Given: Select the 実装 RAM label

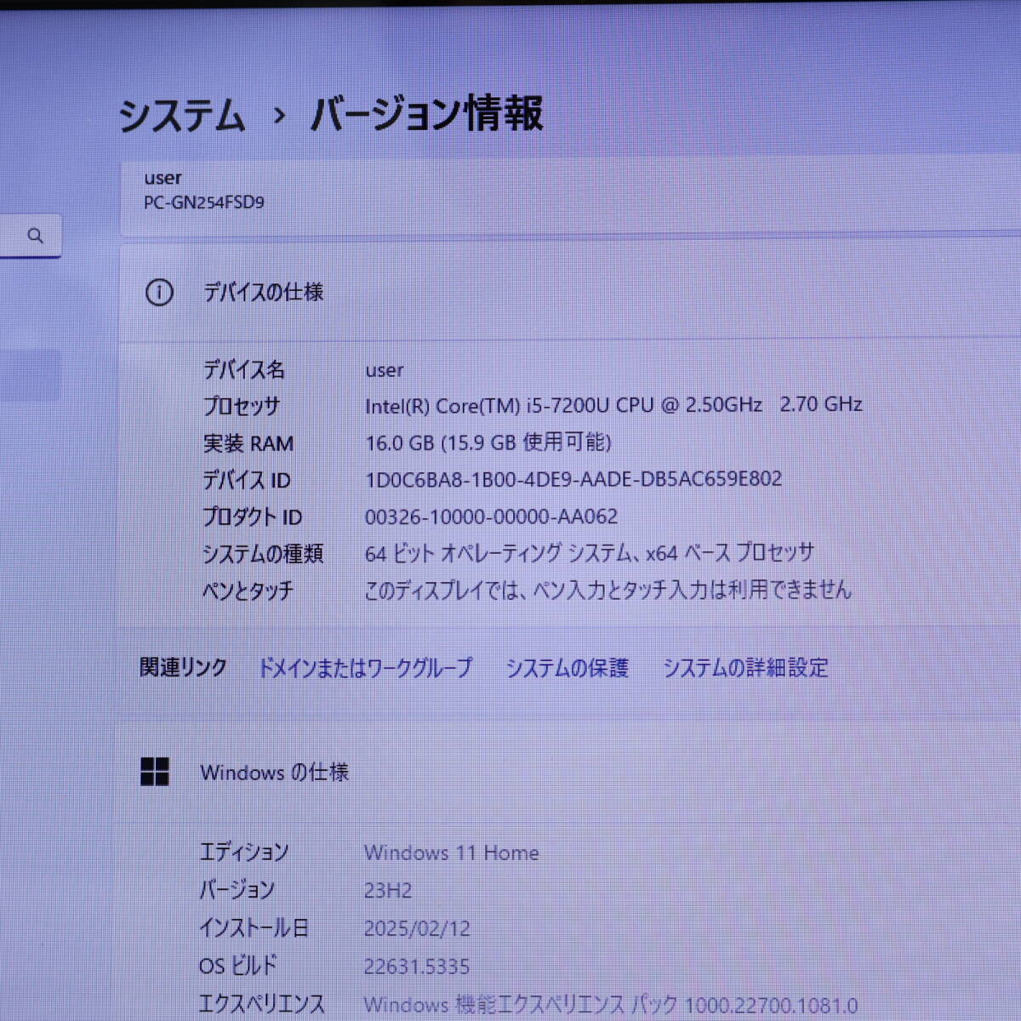Looking at the screenshot, I should click(x=248, y=443).
